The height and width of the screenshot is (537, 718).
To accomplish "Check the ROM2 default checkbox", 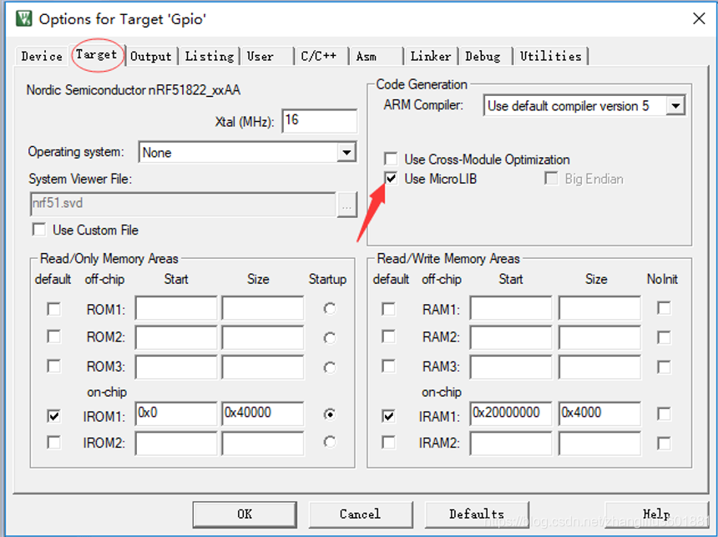I will click(53, 337).
